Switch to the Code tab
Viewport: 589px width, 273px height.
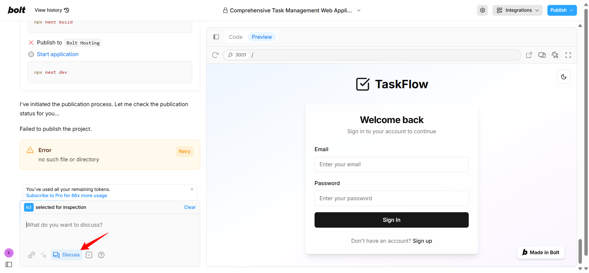[x=236, y=37]
